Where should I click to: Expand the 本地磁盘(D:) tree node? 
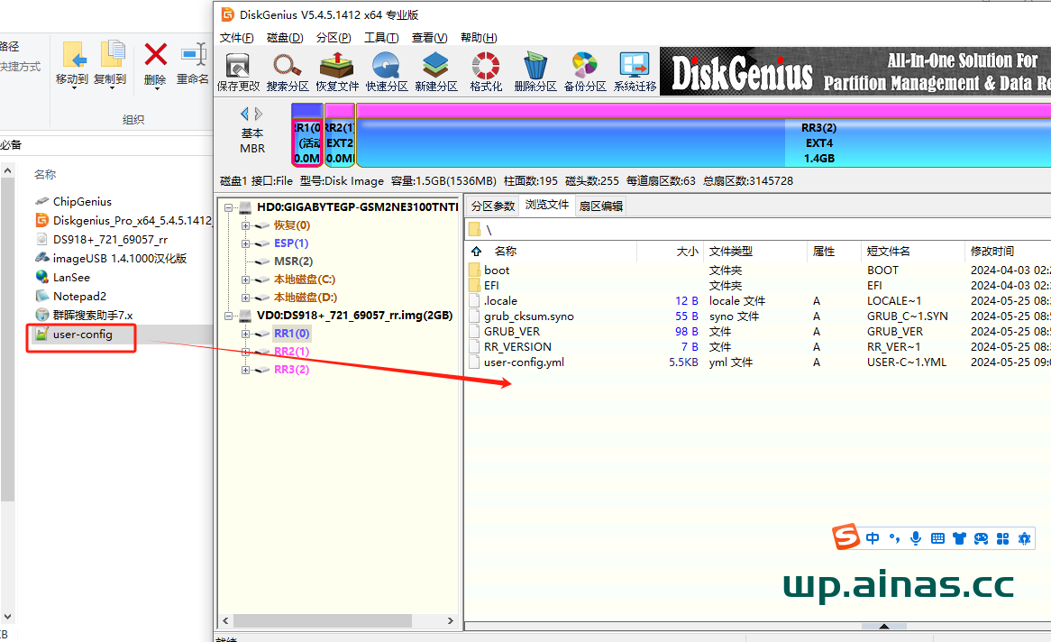pos(245,298)
